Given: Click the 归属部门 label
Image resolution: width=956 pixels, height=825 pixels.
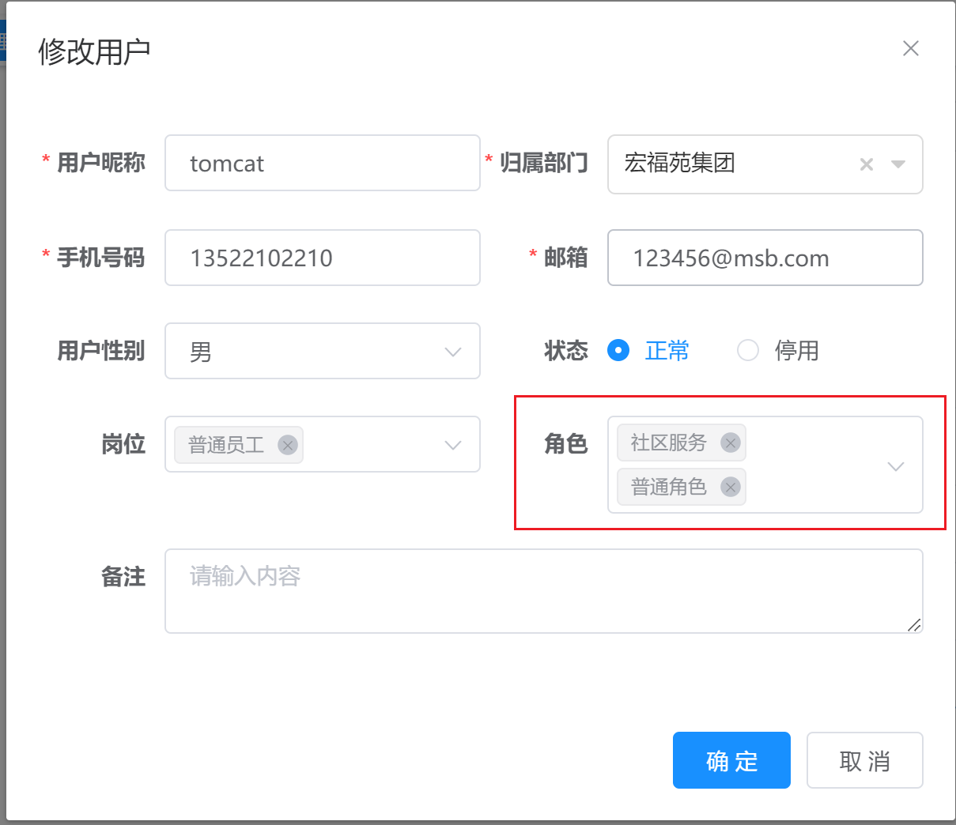Looking at the screenshot, I should pos(544,163).
